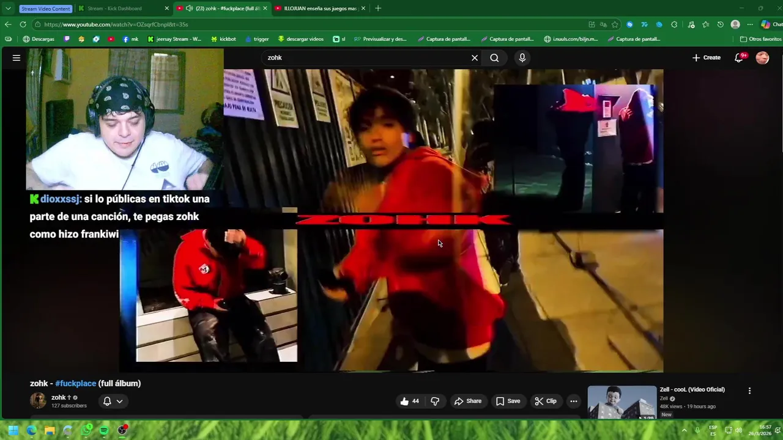
Task: Open the Previsualizar y des... bookmark
Action: pyautogui.click(x=380, y=39)
